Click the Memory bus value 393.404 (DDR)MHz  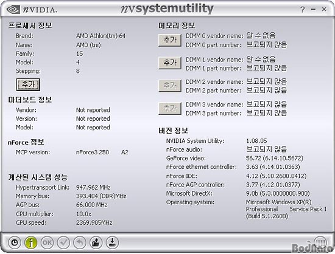pos(101,196)
